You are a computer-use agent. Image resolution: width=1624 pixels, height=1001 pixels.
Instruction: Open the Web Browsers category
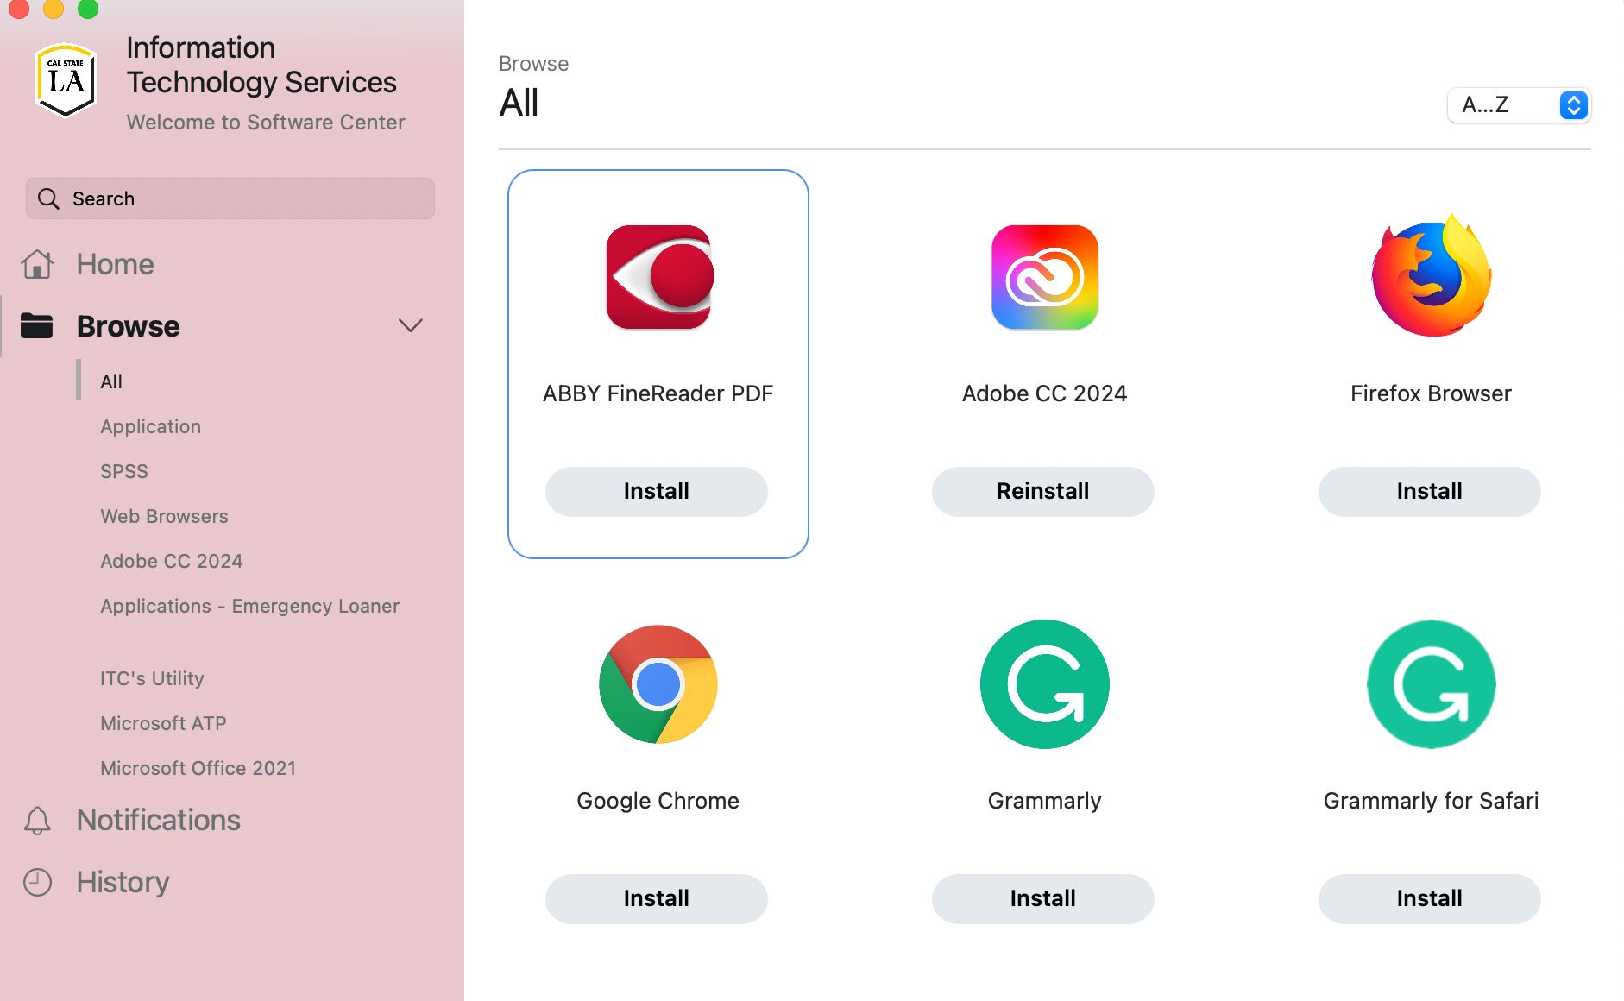(163, 516)
